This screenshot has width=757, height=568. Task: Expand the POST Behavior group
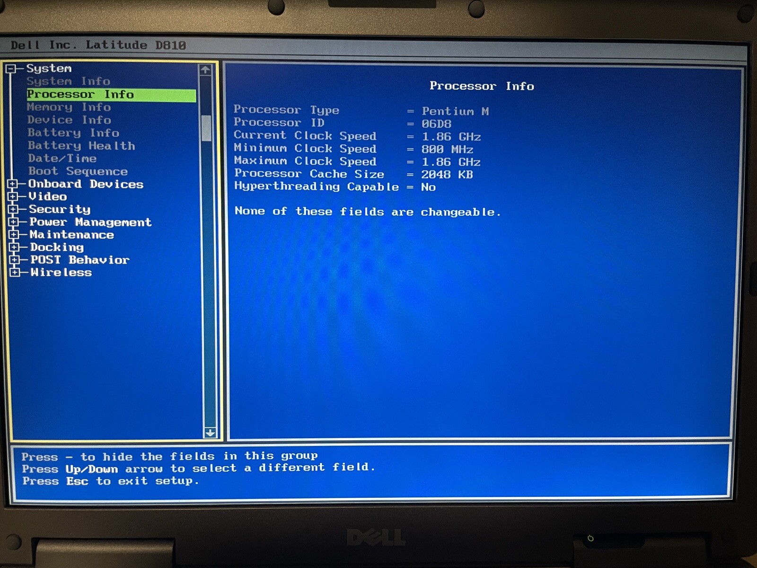tap(15, 259)
